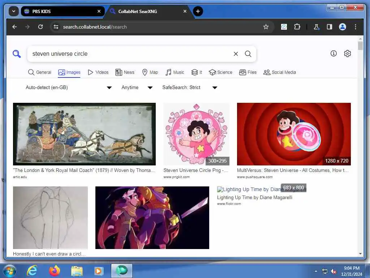Open the Chrome three-dot menu
Image resolution: width=370 pixels, height=278 pixels.
tap(356, 27)
